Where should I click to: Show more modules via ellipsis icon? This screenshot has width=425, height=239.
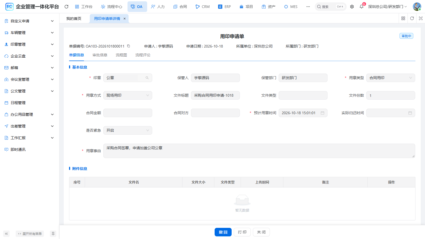[x=308, y=7]
